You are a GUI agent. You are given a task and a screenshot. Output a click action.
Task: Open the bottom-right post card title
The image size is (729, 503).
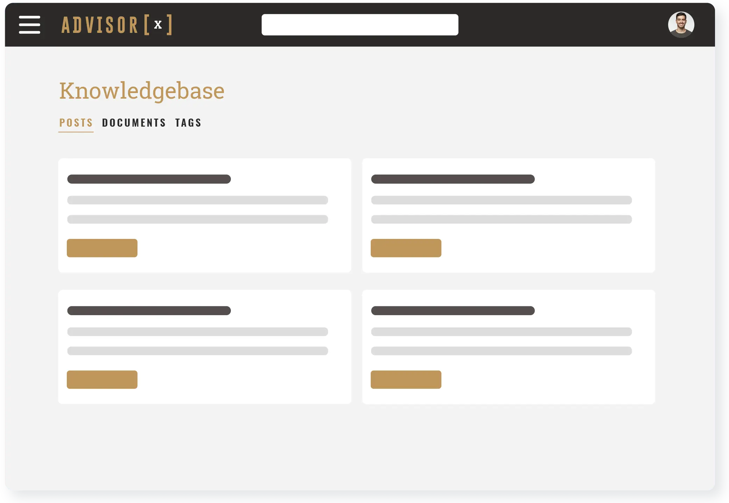[453, 311]
